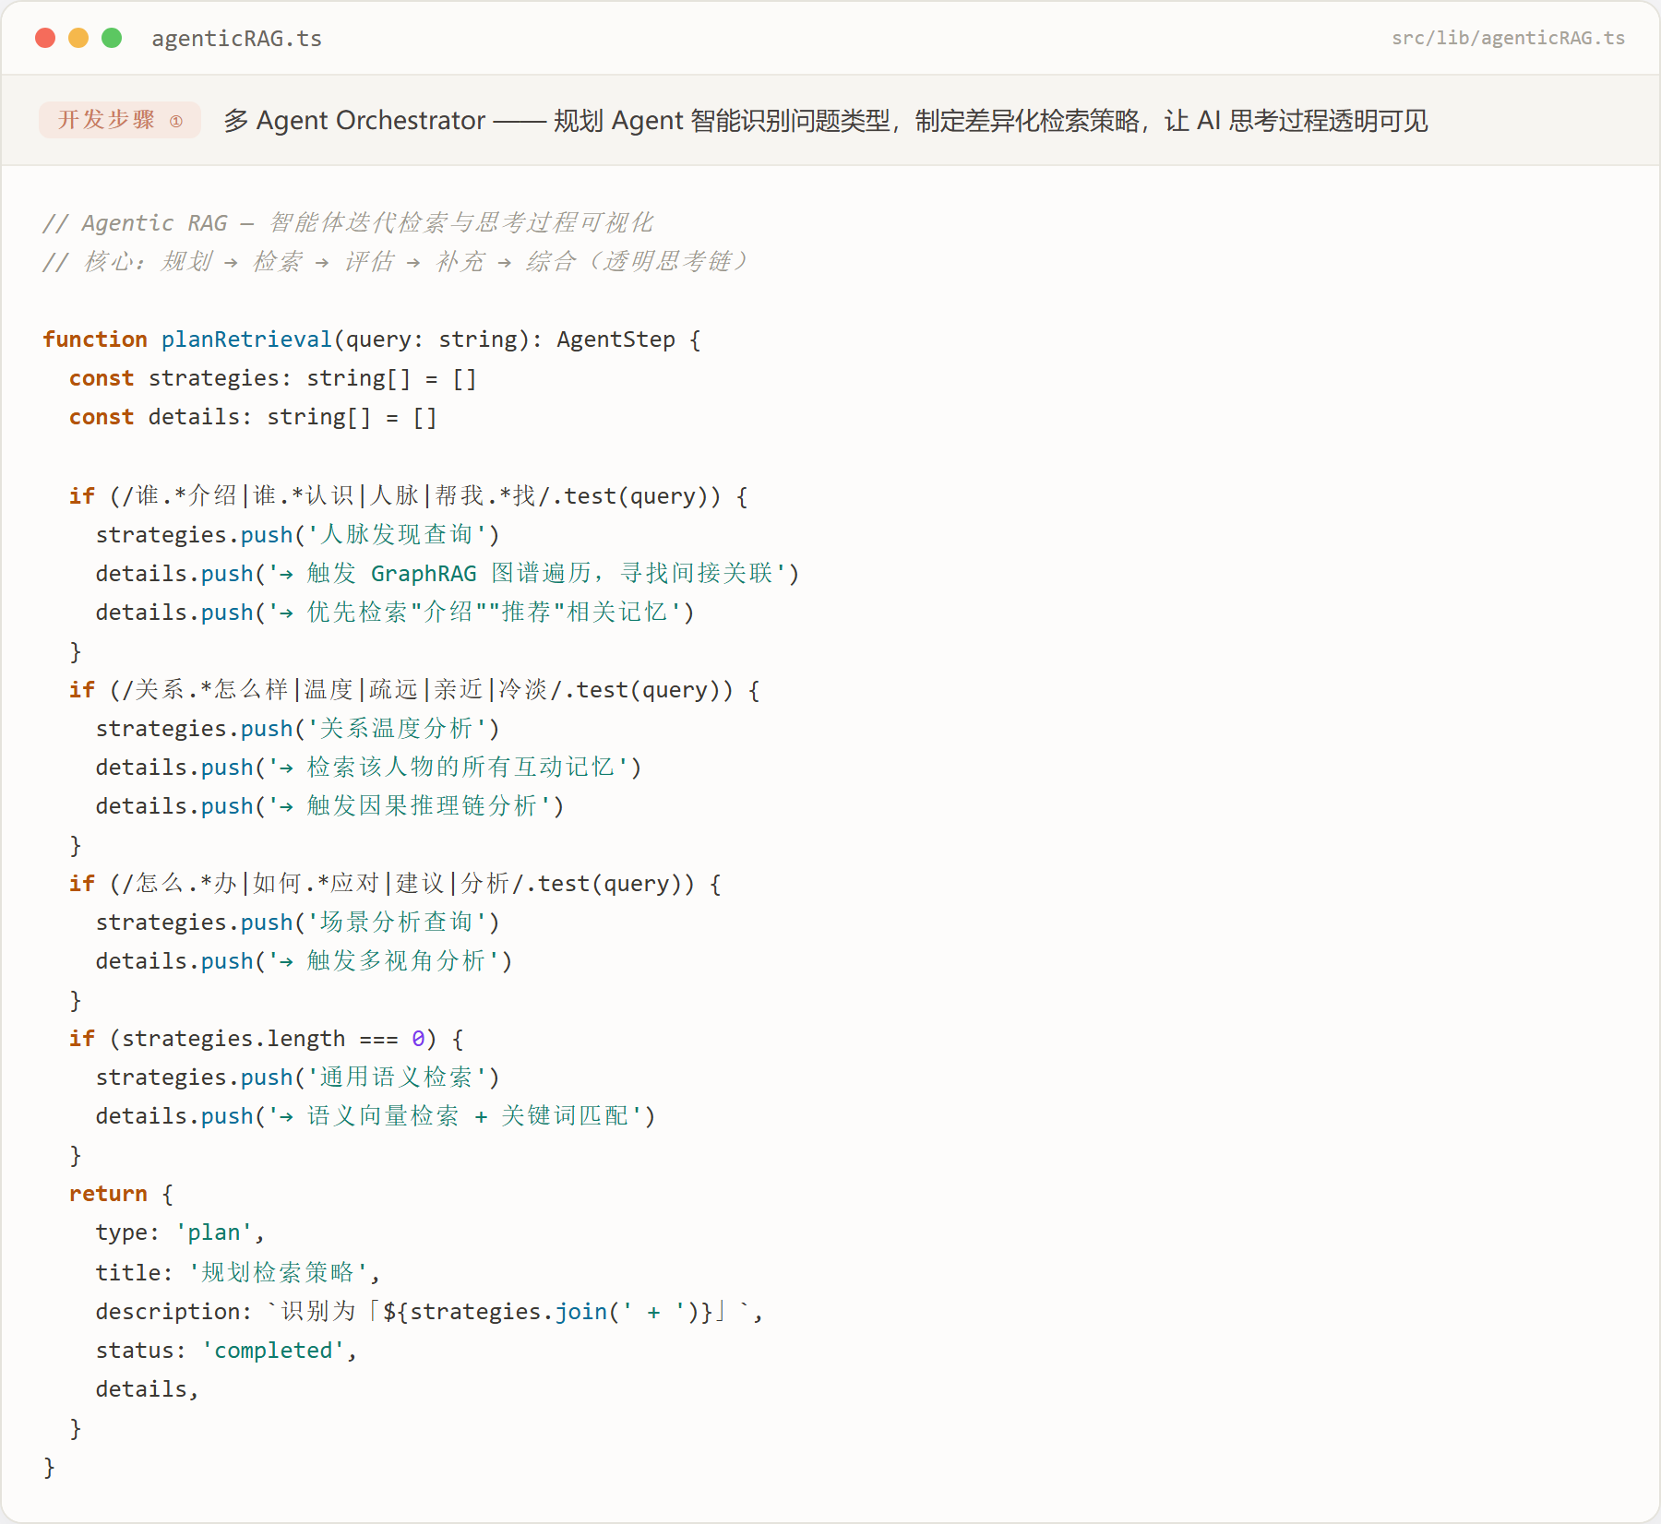The image size is (1661, 1524).
Task: Click the red close dot
Action: [x=45, y=38]
